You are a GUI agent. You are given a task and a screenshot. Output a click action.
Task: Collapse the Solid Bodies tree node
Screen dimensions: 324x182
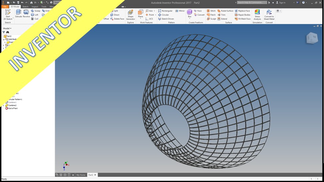pos(4,39)
